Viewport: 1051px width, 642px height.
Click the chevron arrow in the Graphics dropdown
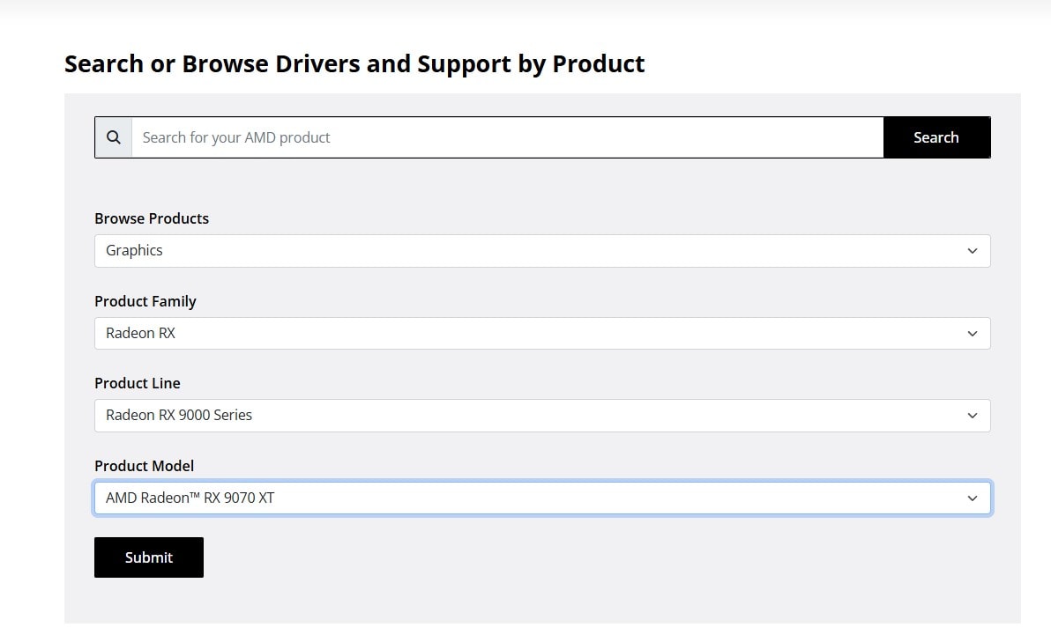pos(972,251)
